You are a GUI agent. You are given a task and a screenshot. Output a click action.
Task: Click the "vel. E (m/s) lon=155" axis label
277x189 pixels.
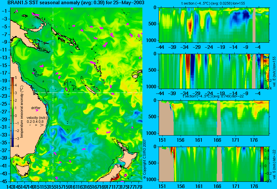click(x=274, y=72)
